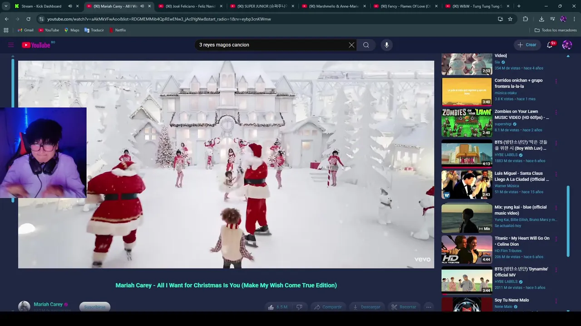
Task: Open the Maps bookmark
Action: pyautogui.click(x=72, y=30)
